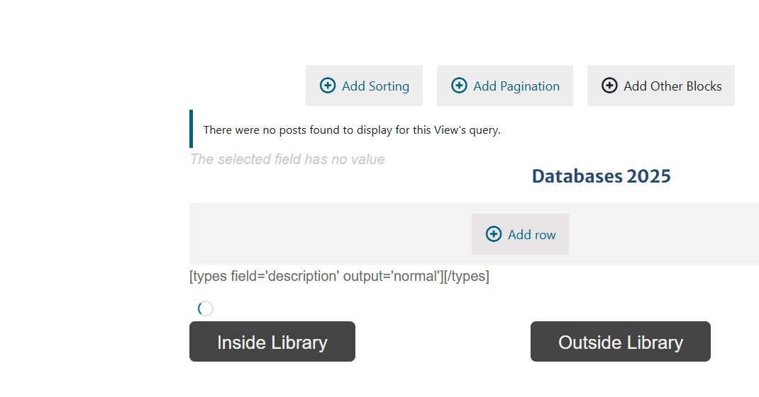Click the circled plus icon in Add row
Viewport: 759px width, 397px height.
(494, 234)
